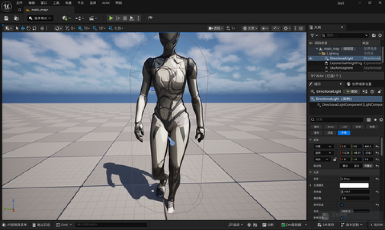Open the perspective camera dropdown in the viewport
The image size is (385, 230).
(x=215, y=28)
